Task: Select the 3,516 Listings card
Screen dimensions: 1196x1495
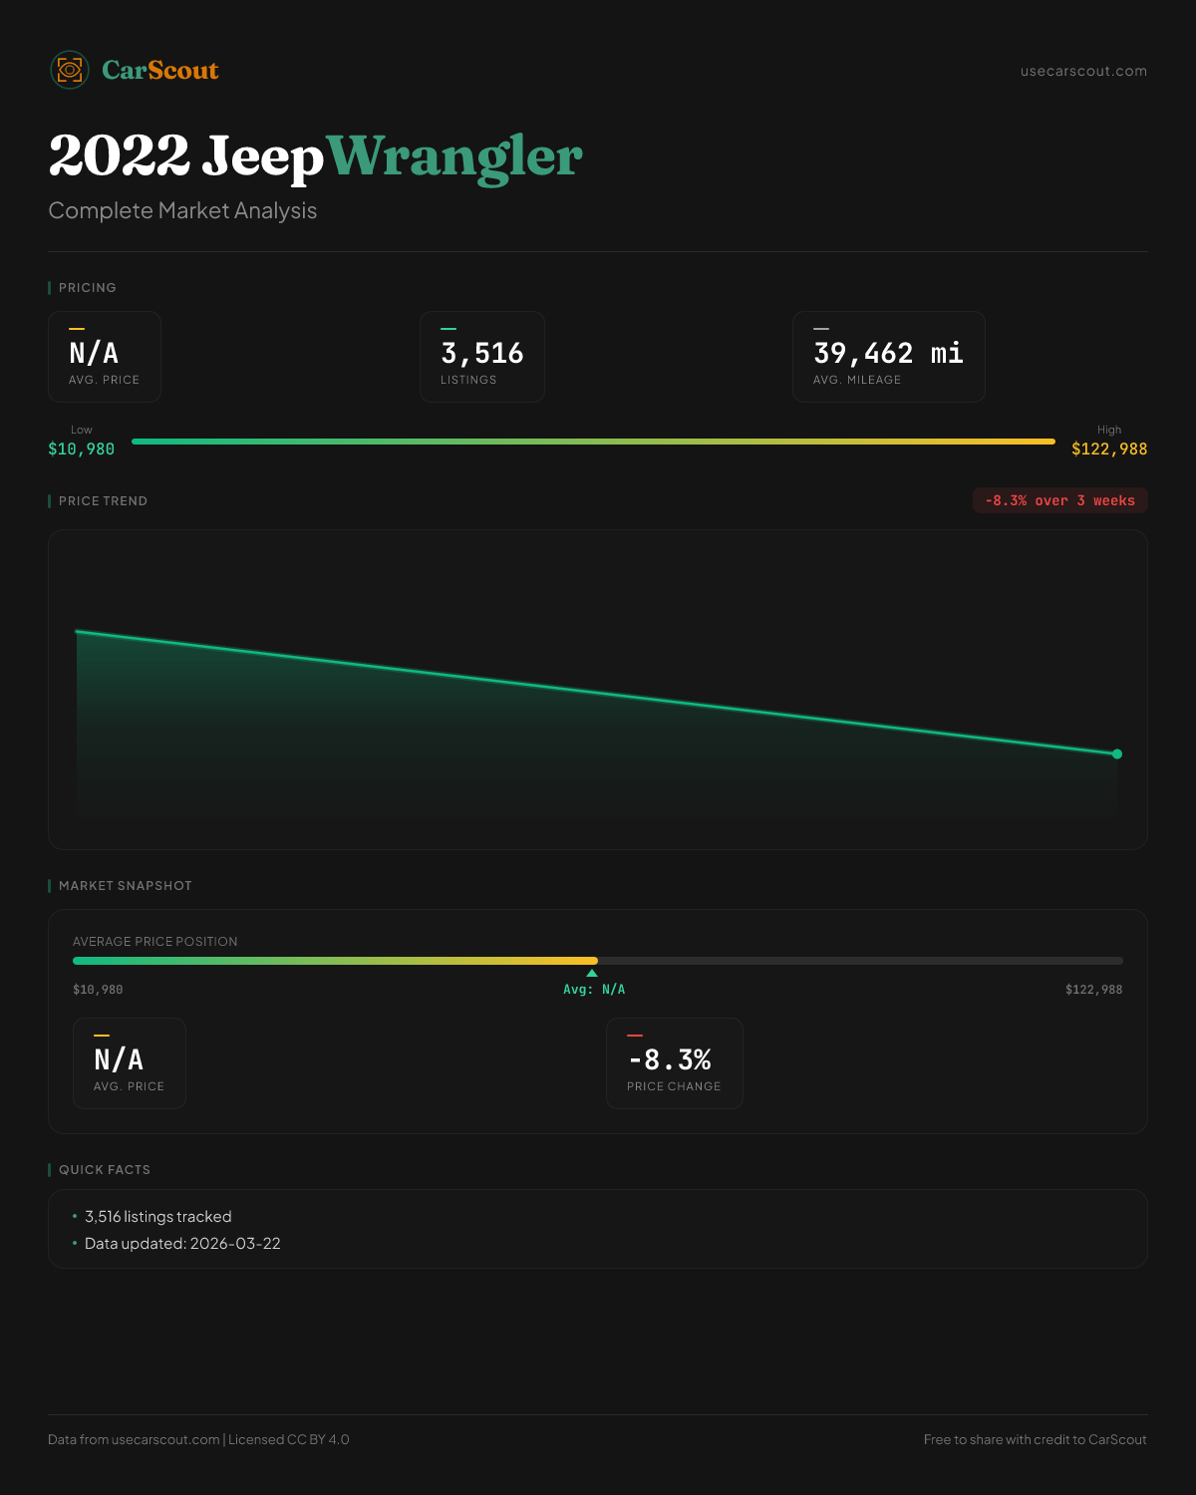Action: point(482,357)
